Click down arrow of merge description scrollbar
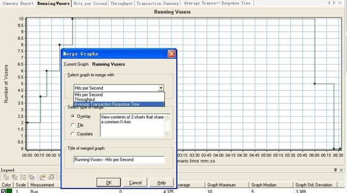The height and width of the screenshot is (193, 347). (x=167, y=134)
